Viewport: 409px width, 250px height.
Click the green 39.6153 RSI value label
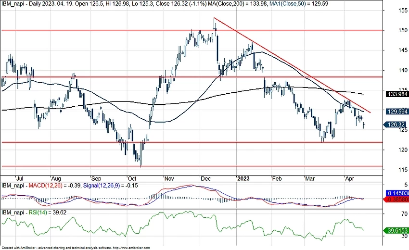pos(397,231)
